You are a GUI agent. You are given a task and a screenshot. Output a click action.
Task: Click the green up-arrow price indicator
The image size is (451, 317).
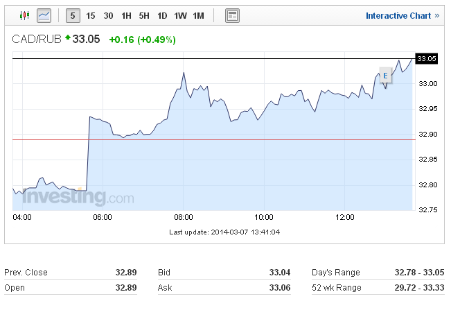click(68, 39)
